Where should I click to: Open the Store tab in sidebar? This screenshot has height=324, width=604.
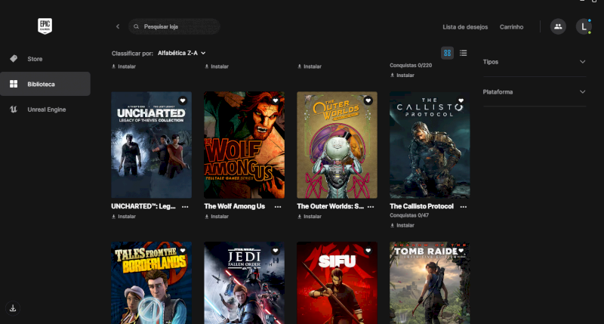coord(35,59)
